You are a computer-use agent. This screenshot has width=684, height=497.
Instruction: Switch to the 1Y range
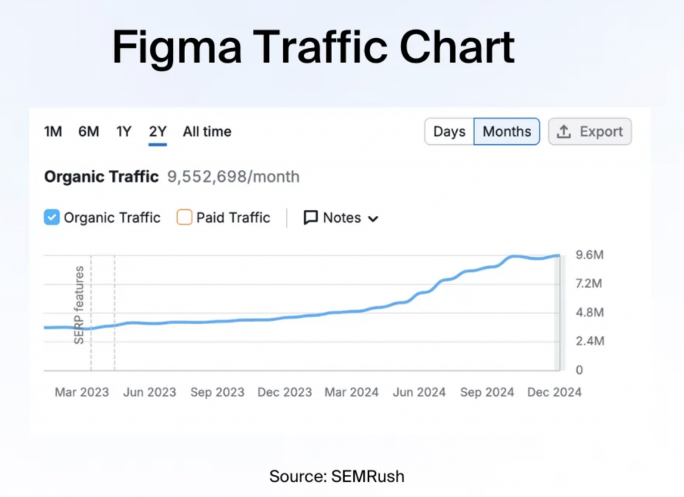coord(124,131)
